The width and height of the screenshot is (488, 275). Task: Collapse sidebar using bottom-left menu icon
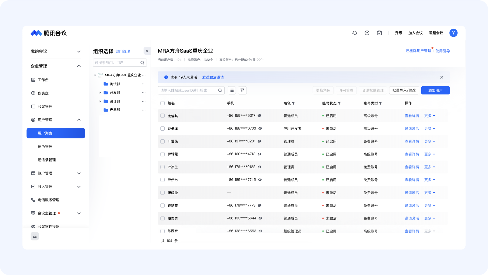pyautogui.click(x=35, y=236)
